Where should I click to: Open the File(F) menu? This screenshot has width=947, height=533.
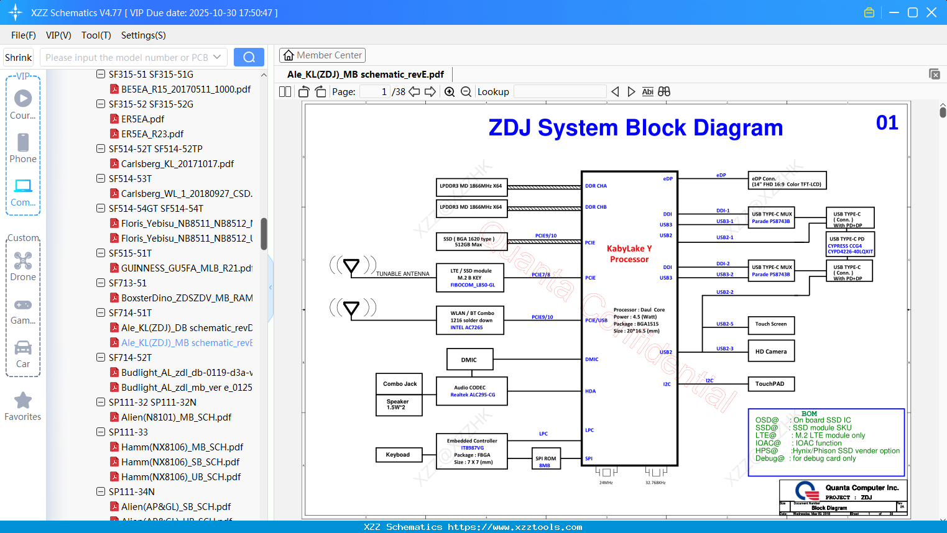24,35
